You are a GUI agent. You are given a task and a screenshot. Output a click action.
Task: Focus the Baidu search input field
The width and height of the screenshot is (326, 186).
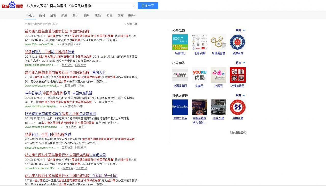(x=79, y=6)
